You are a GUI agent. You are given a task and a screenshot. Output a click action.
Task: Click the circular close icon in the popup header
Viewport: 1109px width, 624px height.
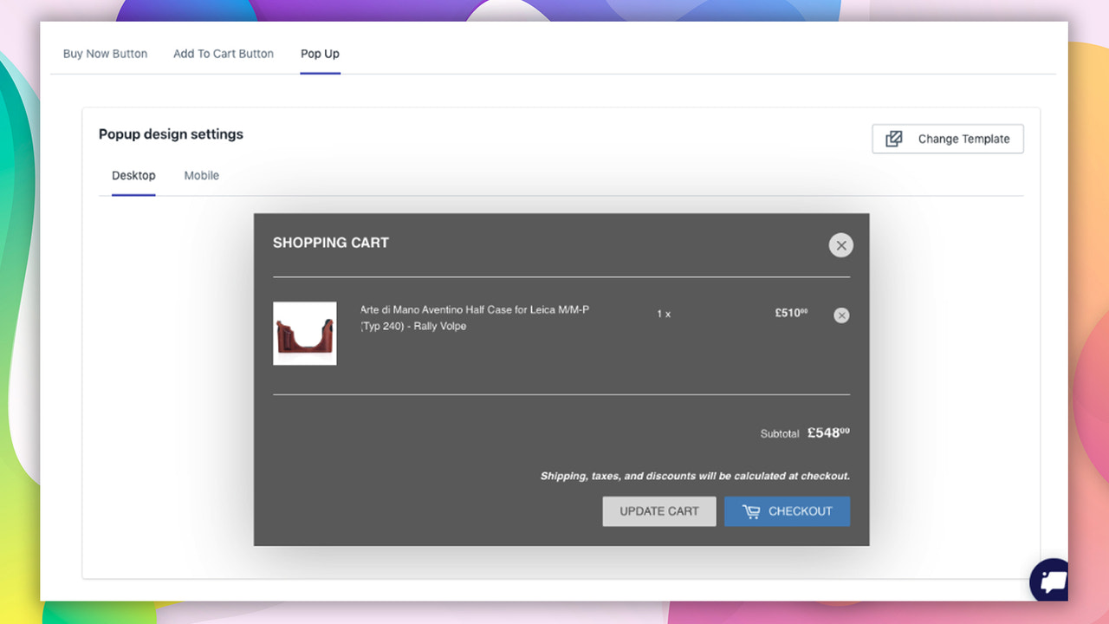click(x=840, y=245)
